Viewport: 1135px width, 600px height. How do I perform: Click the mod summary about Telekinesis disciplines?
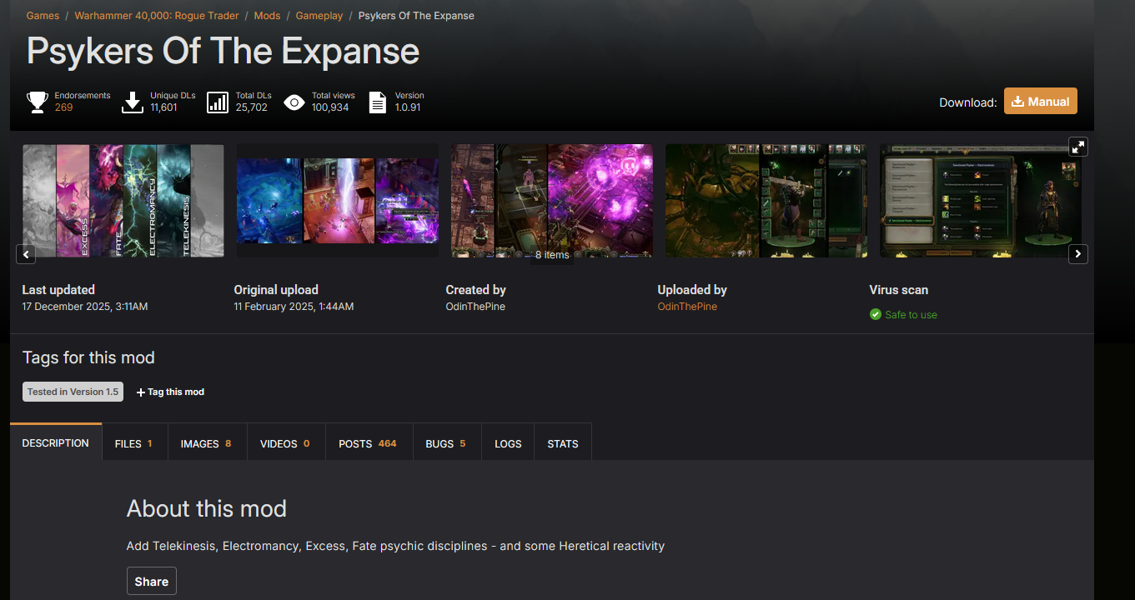pyautogui.click(x=395, y=546)
